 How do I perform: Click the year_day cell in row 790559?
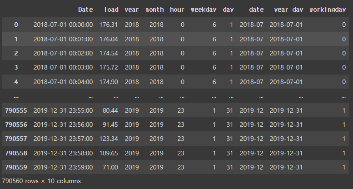pos(286,167)
